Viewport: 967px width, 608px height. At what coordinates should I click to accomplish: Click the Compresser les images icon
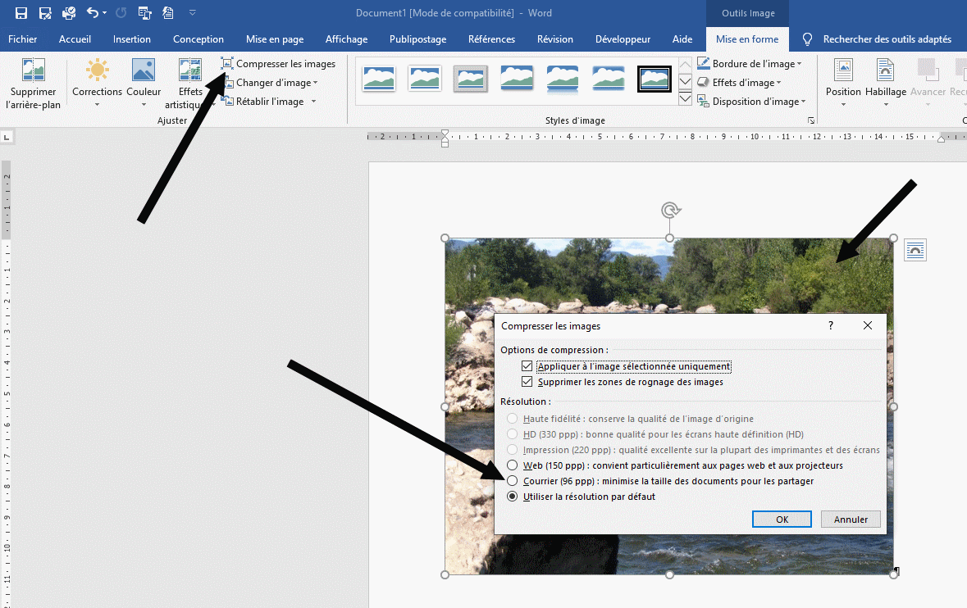227,64
